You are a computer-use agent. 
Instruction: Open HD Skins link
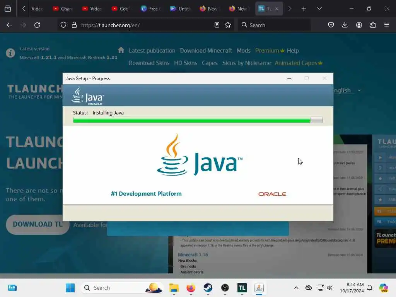pyautogui.click(x=186, y=63)
